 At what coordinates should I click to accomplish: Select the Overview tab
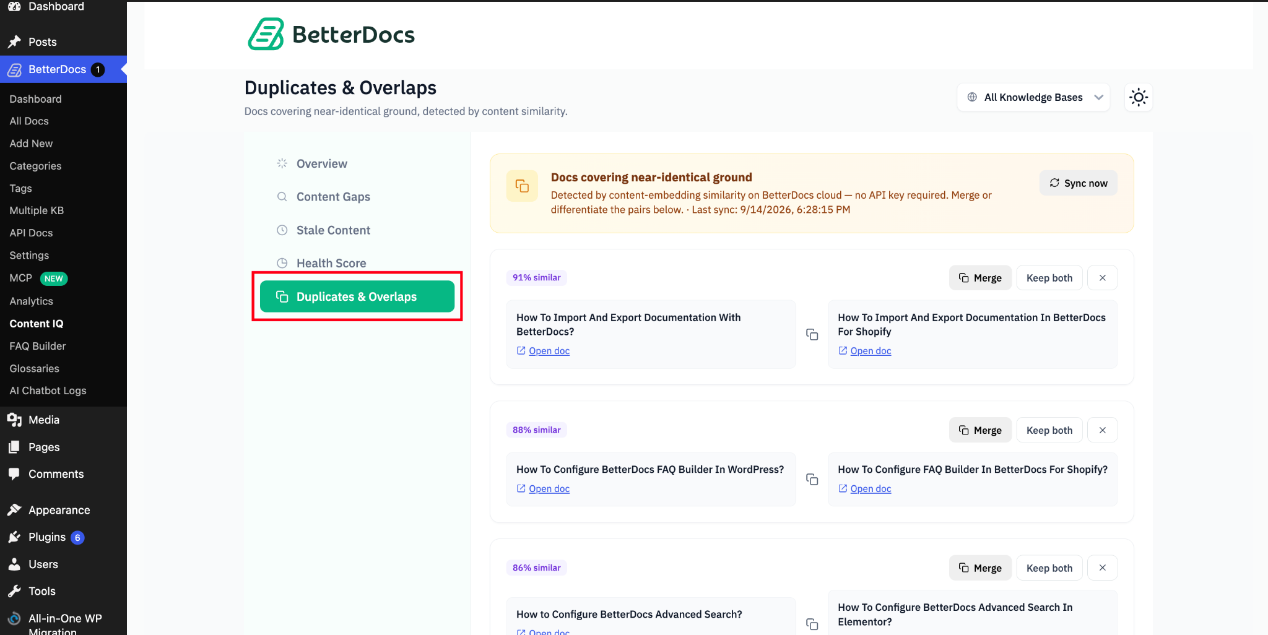click(357, 163)
